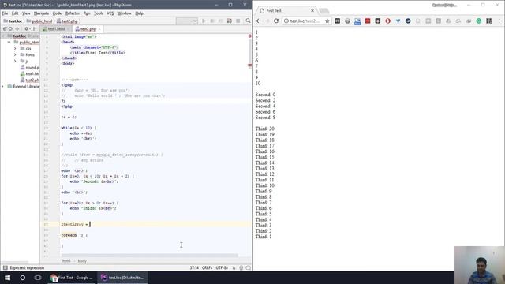Image resolution: width=505 pixels, height=284 pixels.
Task: Click the green Grammarly extension icon
Action: [x=479, y=21]
